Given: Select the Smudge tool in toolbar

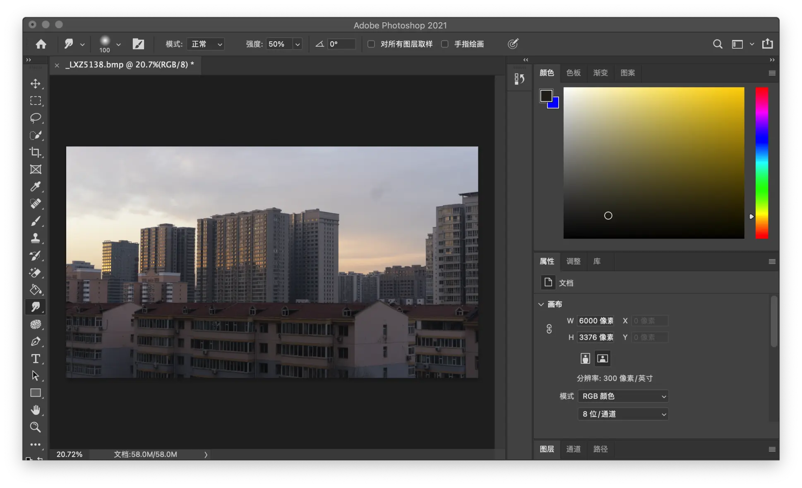Looking at the screenshot, I should pyautogui.click(x=36, y=307).
